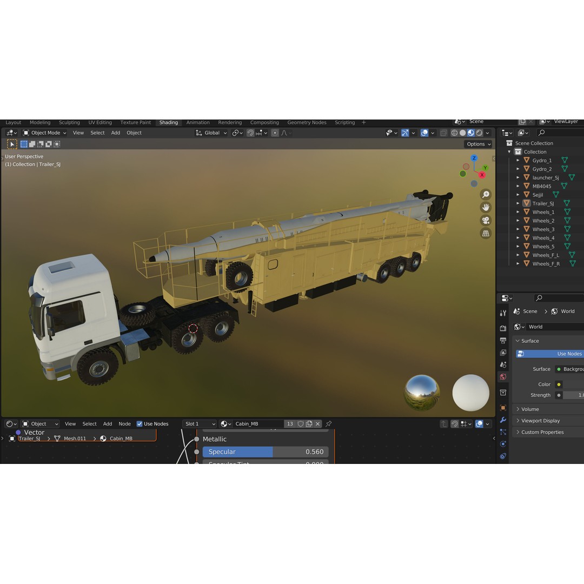The width and height of the screenshot is (584, 584).
Task: Toggle proportional editing in viewport header
Action: [x=275, y=133]
